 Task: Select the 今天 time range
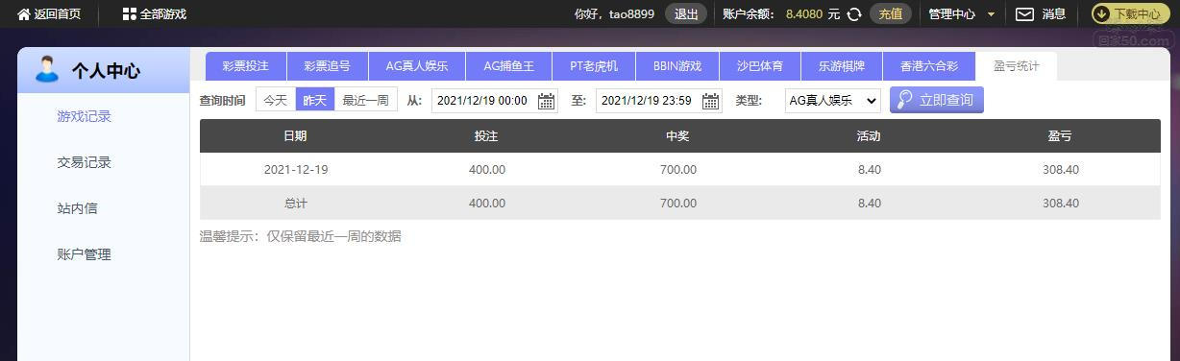point(276,100)
